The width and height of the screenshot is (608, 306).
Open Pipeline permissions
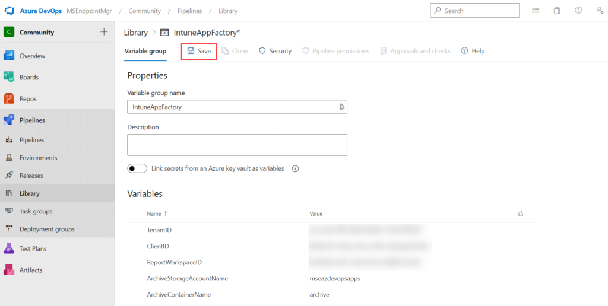[336, 51]
